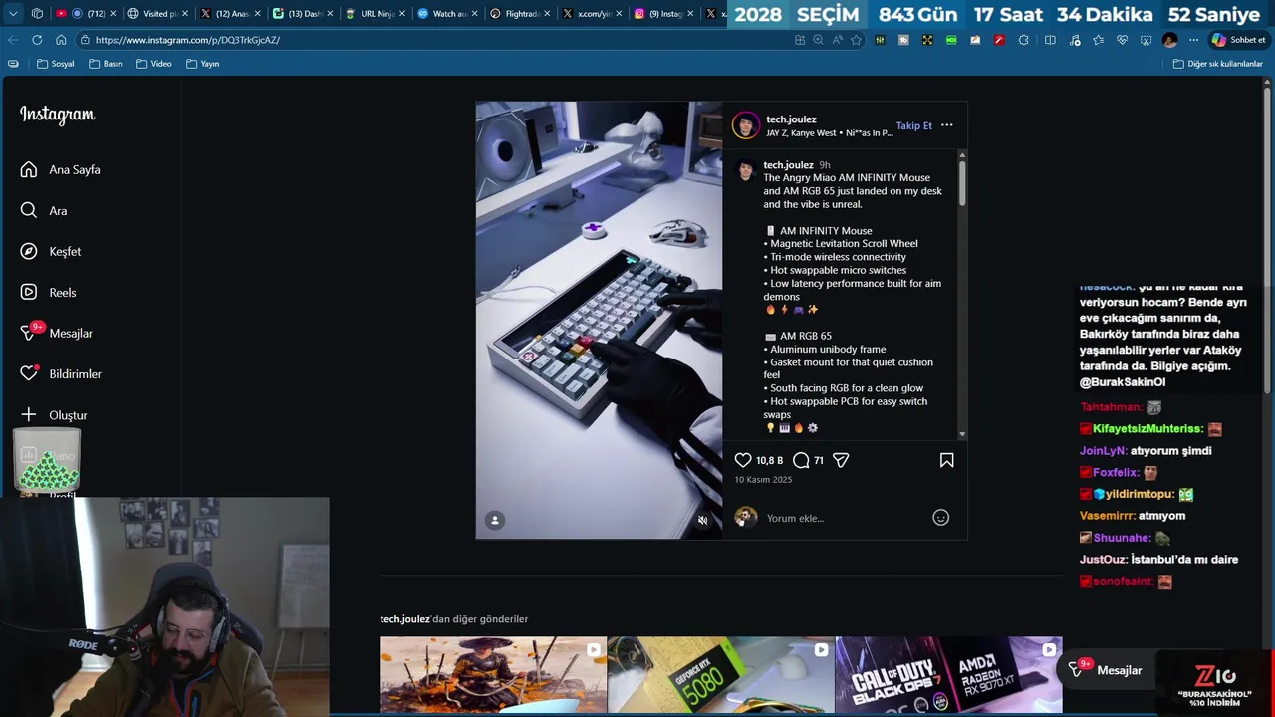The width and height of the screenshot is (1275, 717).
Task: Open the workspaces icon beside tabs
Action: coord(37,13)
